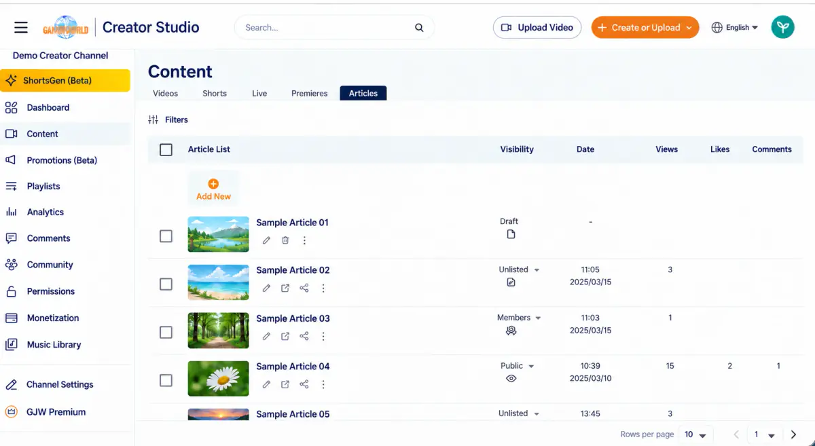This screenshot has width=815, height=446.
Task: Open the Sample Article 04 daisy thumbnail
Action: (x=218, y=378)
